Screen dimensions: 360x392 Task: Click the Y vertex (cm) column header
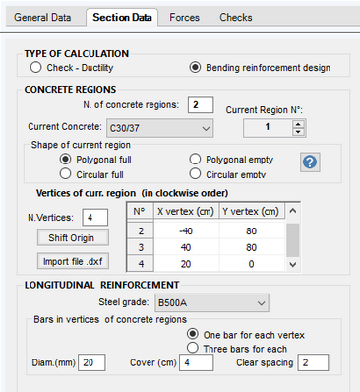pyautogui.click(x=252, y=211)
